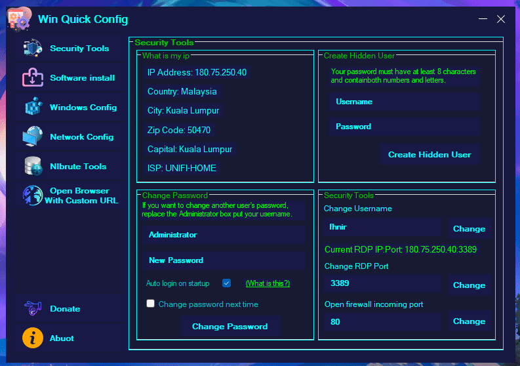Minimize the Win Quick Config window

(x=483, y=19)
